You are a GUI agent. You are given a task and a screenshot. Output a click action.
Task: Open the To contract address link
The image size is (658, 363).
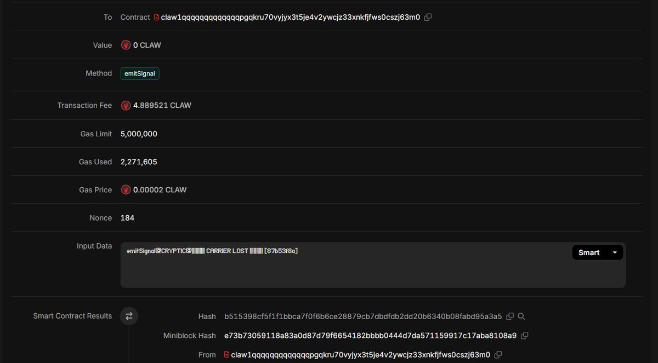click(x=291, y=17)
